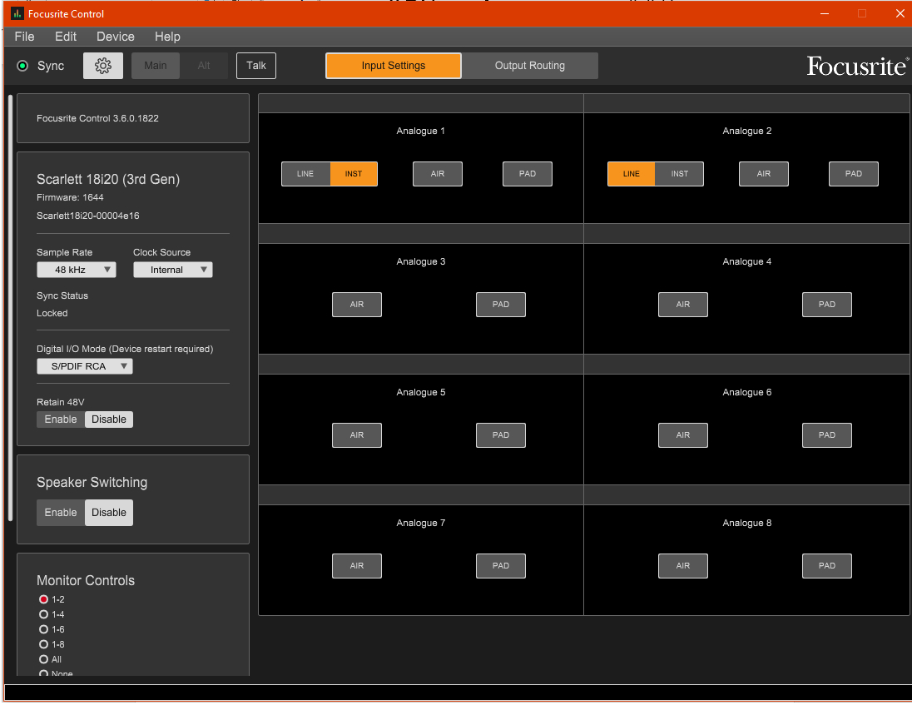
Task: Enable PAD on Analogue 5
Action: (501, 435)
